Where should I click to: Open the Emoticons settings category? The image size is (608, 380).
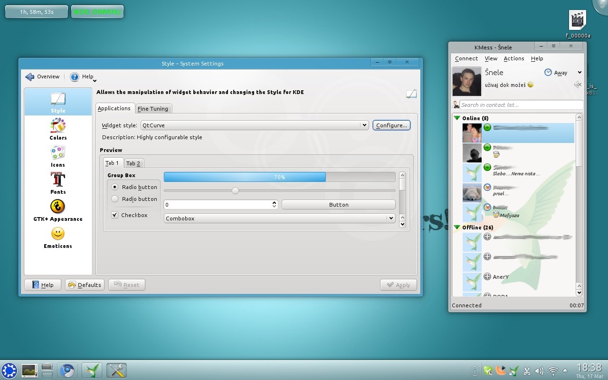click(58, 237)
